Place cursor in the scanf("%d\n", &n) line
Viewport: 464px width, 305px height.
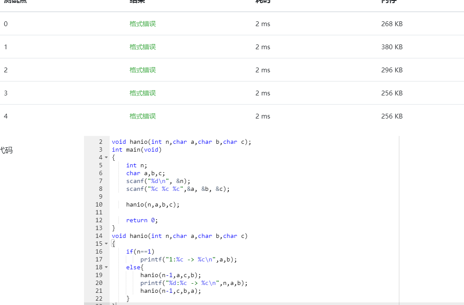(158, 181)
